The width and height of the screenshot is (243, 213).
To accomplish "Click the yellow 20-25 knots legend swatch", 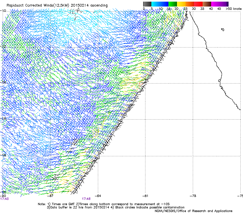I will pos(181,4).
